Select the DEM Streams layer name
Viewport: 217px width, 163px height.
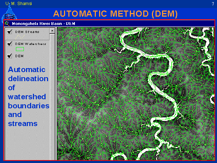[27, 32]
